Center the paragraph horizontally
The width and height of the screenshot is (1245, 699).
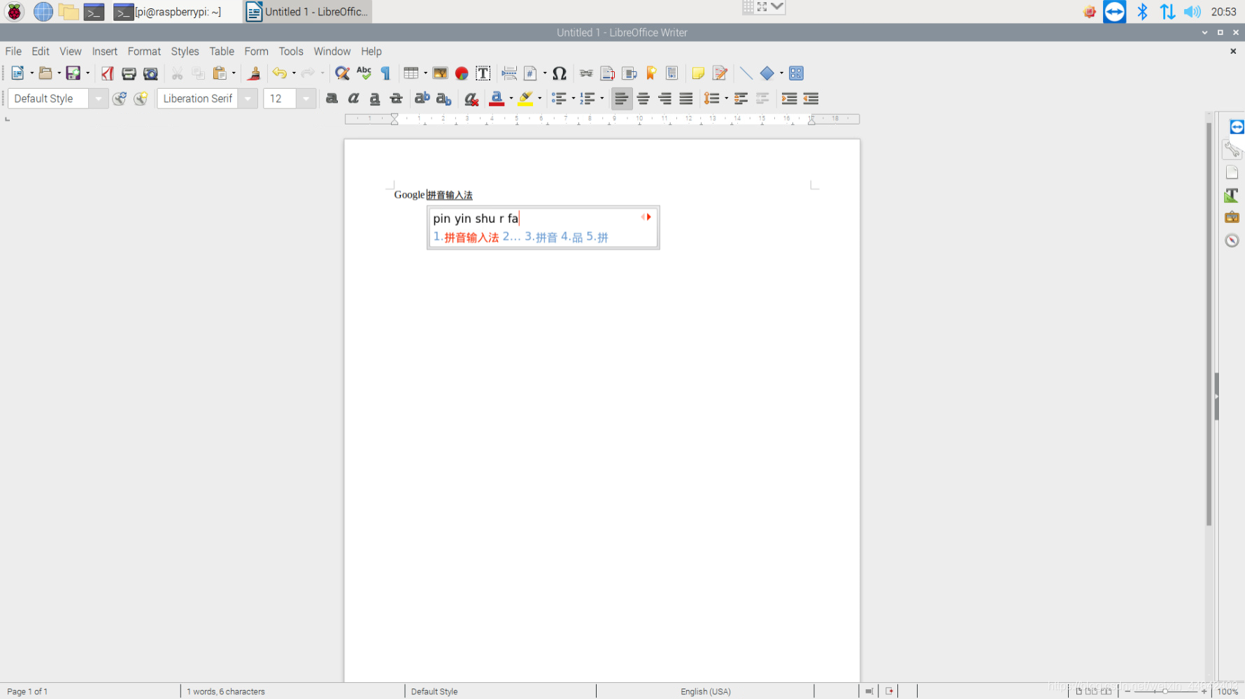pyautogui.click(x=643, y=99)
